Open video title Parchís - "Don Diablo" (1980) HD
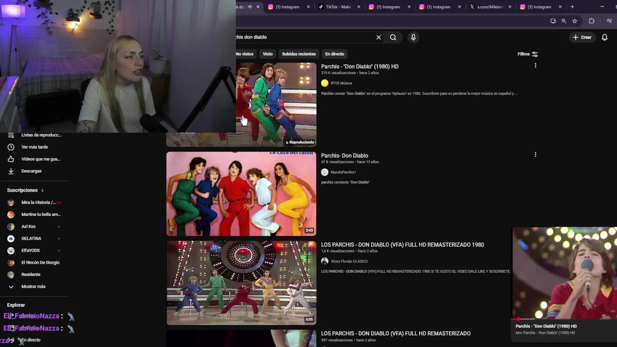 point(360,67)
